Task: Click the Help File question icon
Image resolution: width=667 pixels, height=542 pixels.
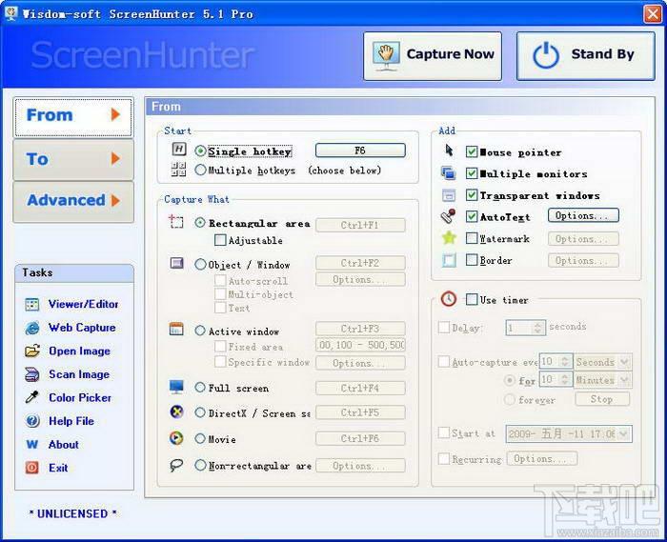Action: (x=31, y=421)
